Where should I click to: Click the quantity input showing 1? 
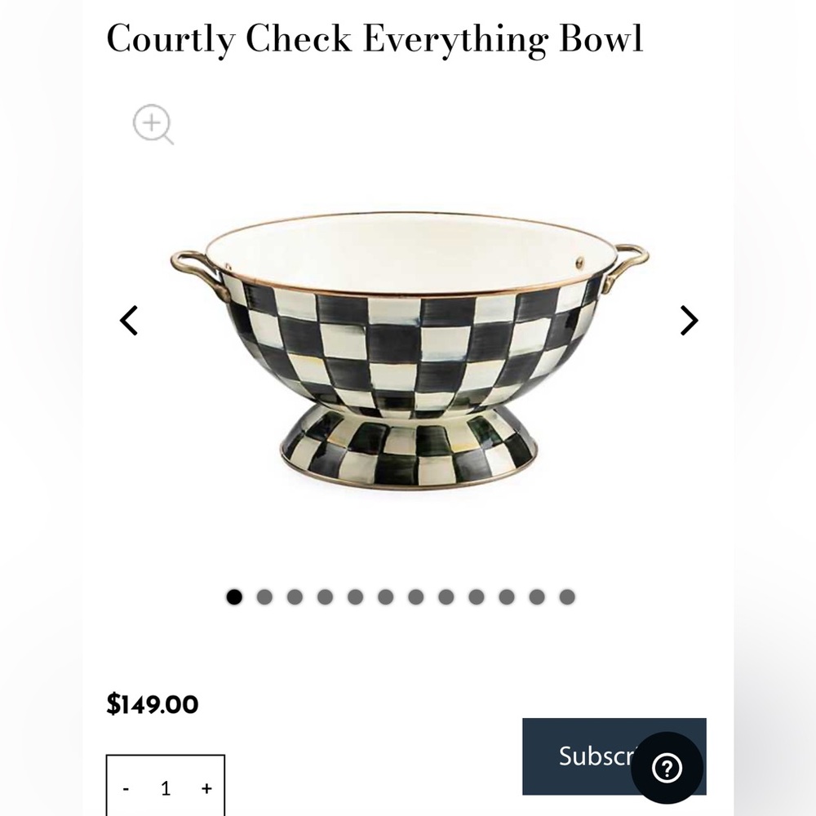click(x=165, y=788)
